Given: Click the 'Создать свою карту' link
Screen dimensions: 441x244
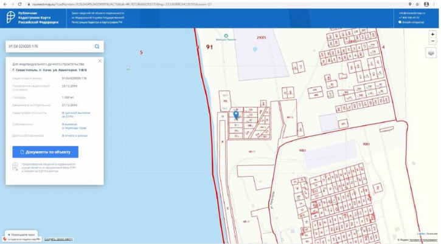Looking at the screenshot, I should (58, 239).
